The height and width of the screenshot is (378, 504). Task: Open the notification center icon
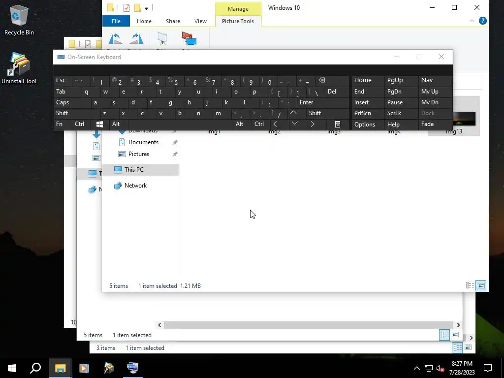pos(488,368)
